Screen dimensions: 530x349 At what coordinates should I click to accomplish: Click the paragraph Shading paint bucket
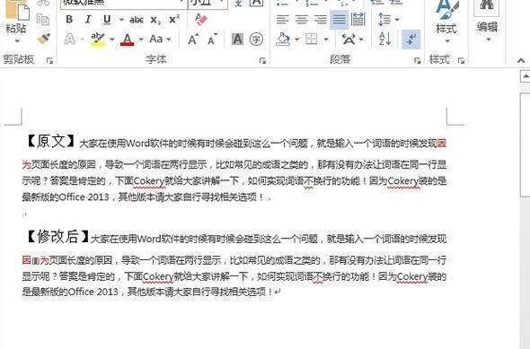coord(283,39)
